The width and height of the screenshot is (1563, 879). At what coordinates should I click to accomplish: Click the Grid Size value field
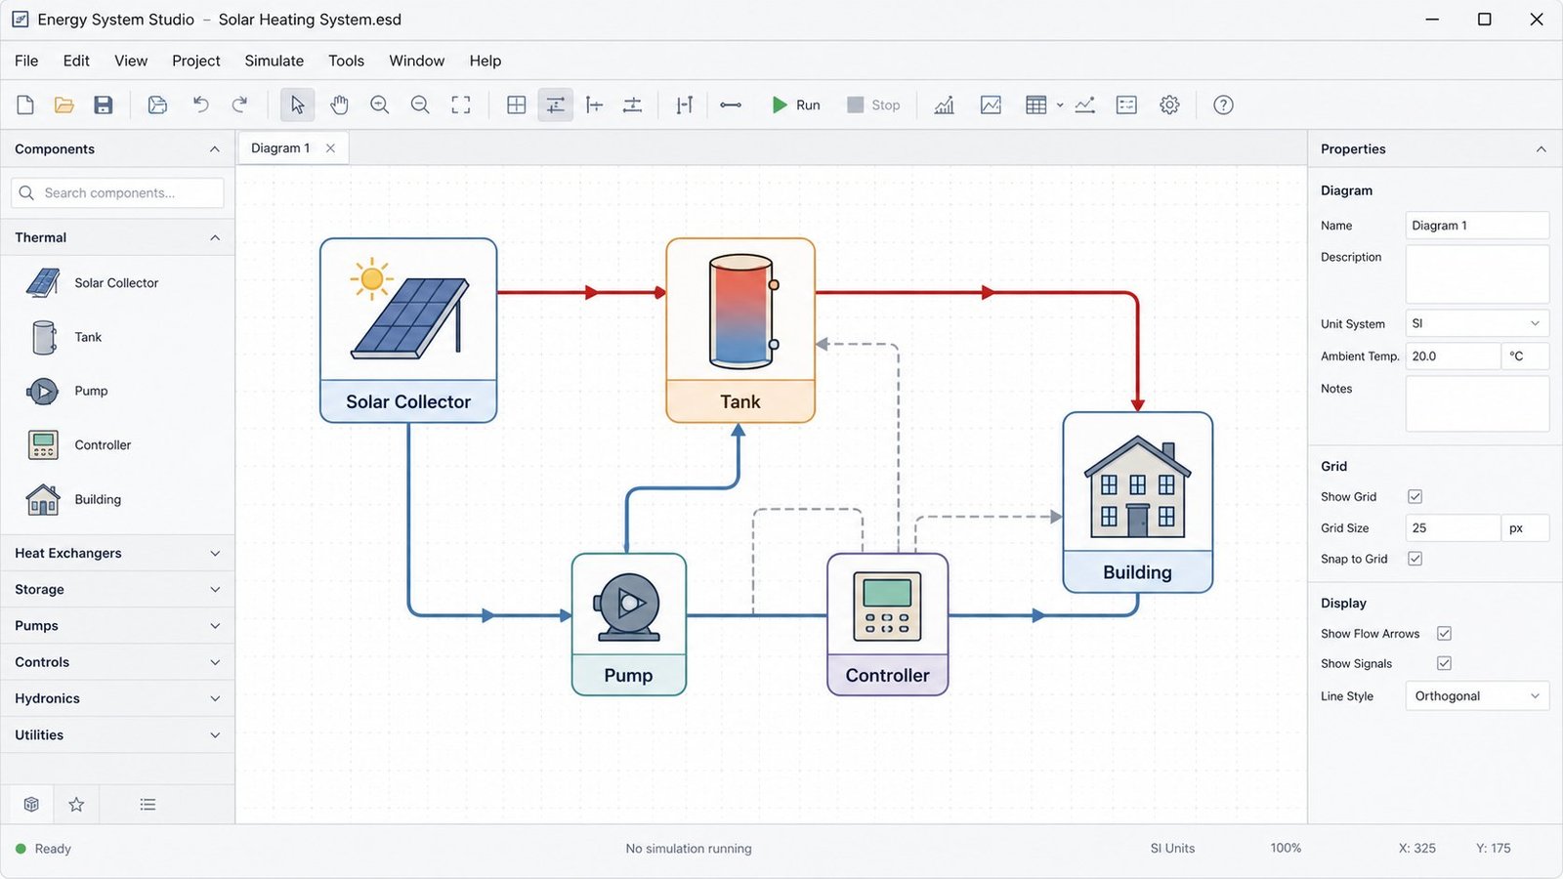1453,528
